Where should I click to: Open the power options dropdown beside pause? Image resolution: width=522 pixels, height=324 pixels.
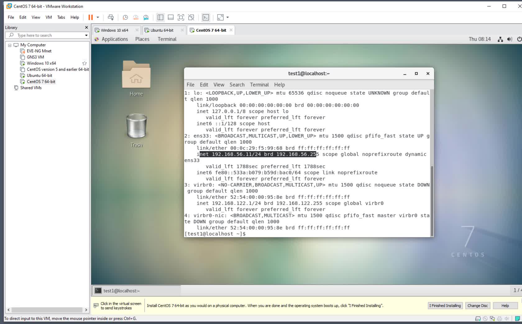click(x=98, y=17)
